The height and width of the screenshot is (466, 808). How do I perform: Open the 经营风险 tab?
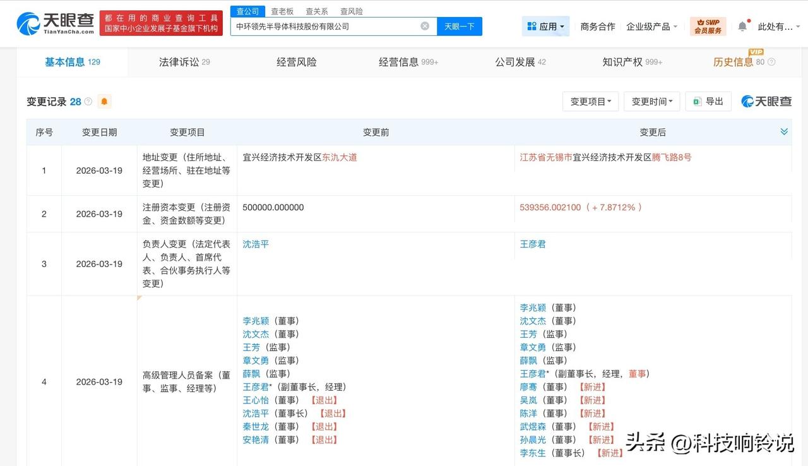tap(297, 62)
